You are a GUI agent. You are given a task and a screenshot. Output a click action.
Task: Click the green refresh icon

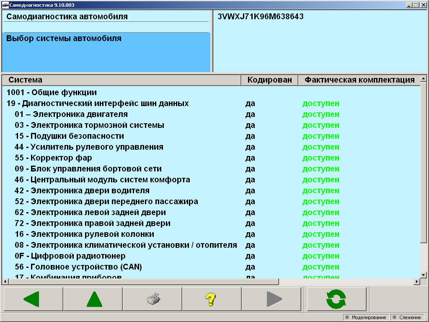[x=336, y=299]
